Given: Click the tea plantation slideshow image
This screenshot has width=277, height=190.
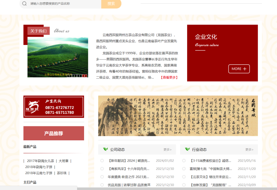Looking at the screenshot, I should [x=57, y=57].
